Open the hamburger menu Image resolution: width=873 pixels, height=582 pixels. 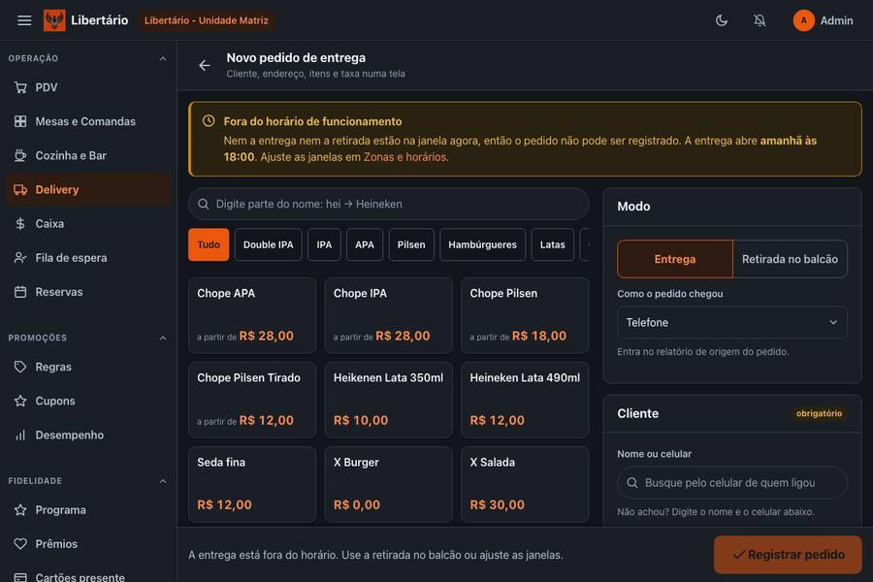click(x=24, y=20)
